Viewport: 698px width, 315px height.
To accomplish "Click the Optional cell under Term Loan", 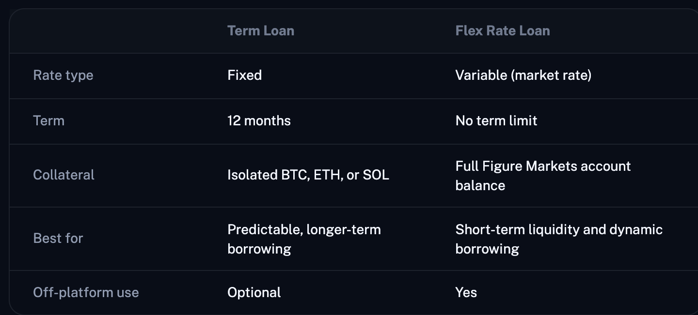I will [254, 292].
